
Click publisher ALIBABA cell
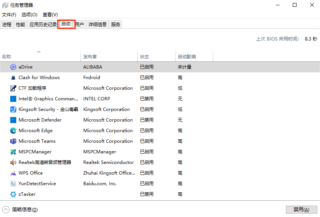93,67
